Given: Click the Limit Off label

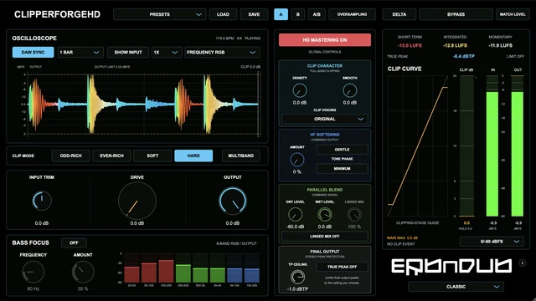Looking at the screenshot, I should (515, 56).
